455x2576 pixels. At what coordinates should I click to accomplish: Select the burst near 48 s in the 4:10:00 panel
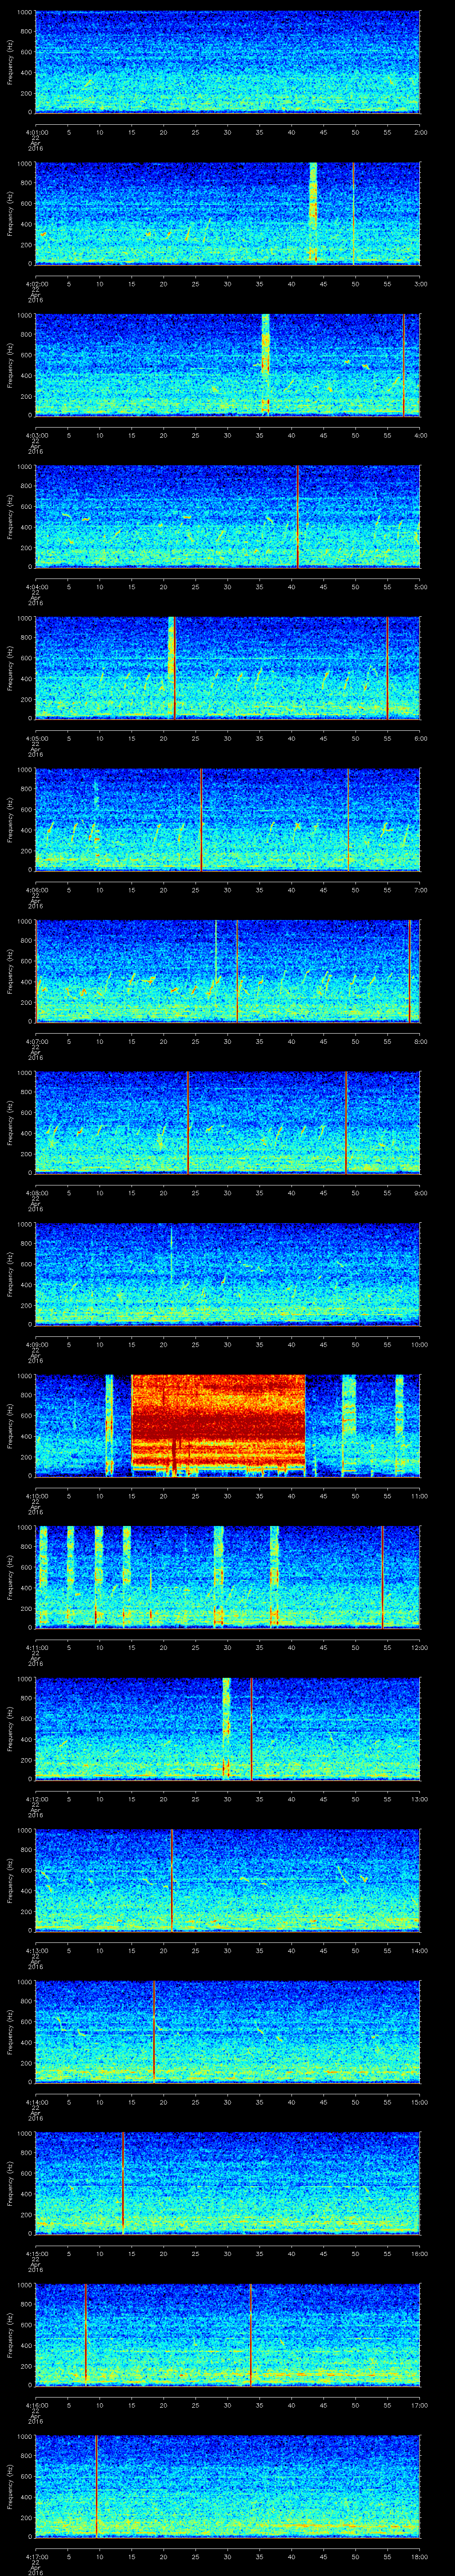pyautogui.click(x=348, y=1425)
